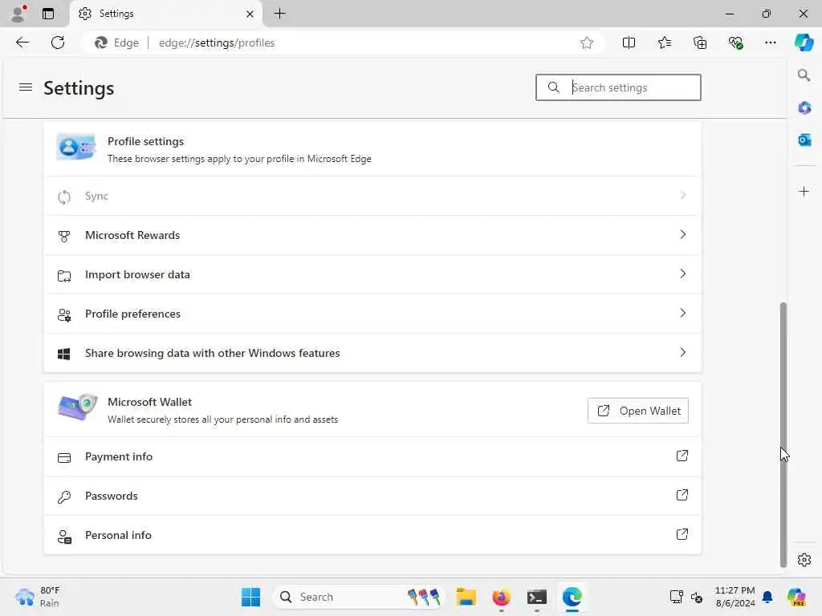Open the notification bell icon
This screenshot has width=822, height=616.
pyautogui.click(x=767, y=597)
